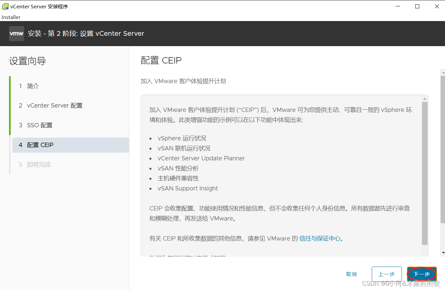445x290 pixels.
Task: Click the 设置向导 sidebar title
Action: pos(27,61)
